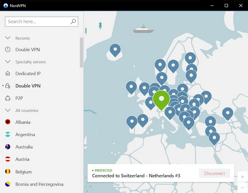Viewport: 248px width, 193px height.
Task: Click the Argentina flag icon
Action: tap(8, 135)
